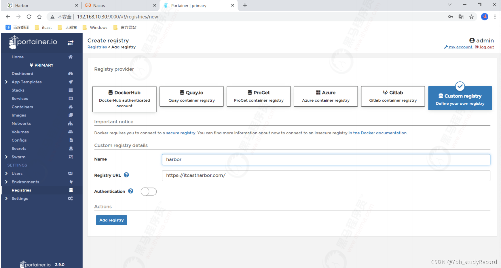Open the browser tab search dropdown
The width and height of the screenshot is (501, 268).
(x=450, y=5)
